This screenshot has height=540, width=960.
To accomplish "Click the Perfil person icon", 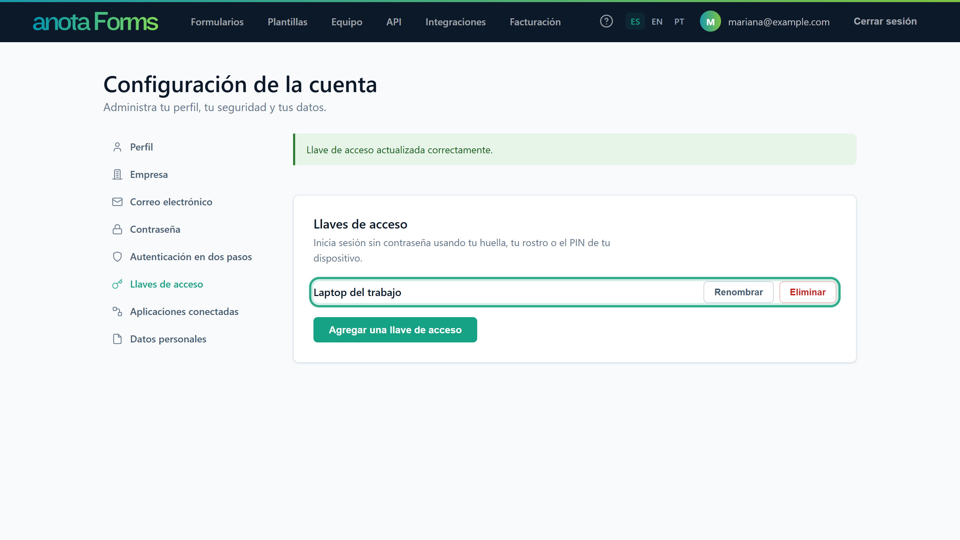I will pyautogui.click(x=117, y=147).
